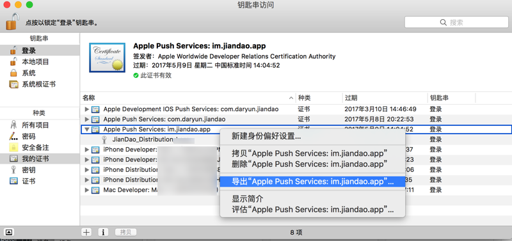Click 登录 keychain cell in Mac Developer row
The width and height of the screenshot is (512, 241).
pos(436,190)
